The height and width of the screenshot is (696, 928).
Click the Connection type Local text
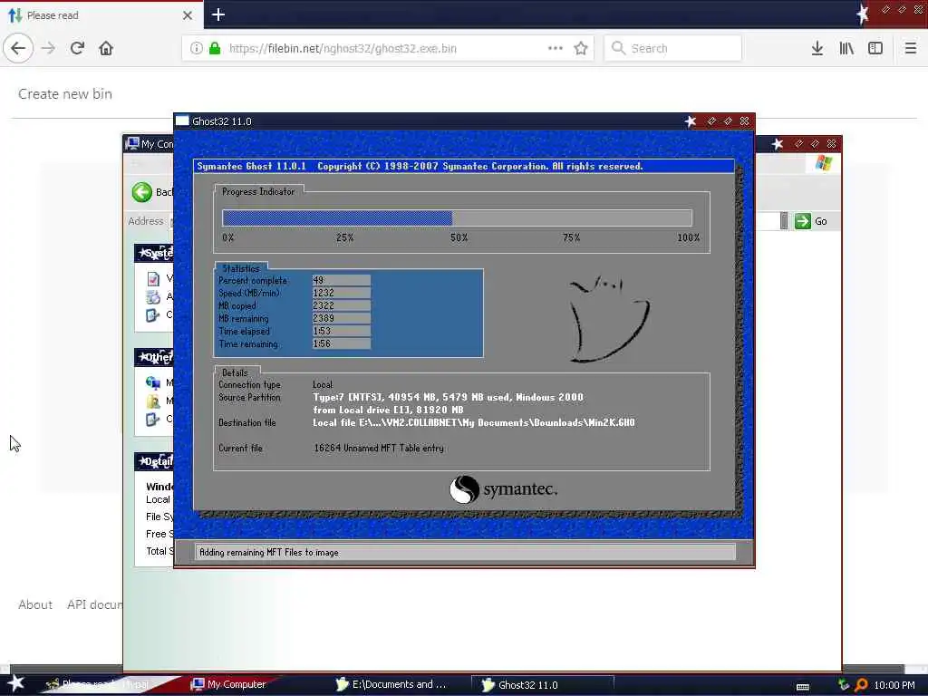pyautogui.click(x=323, y=384)
